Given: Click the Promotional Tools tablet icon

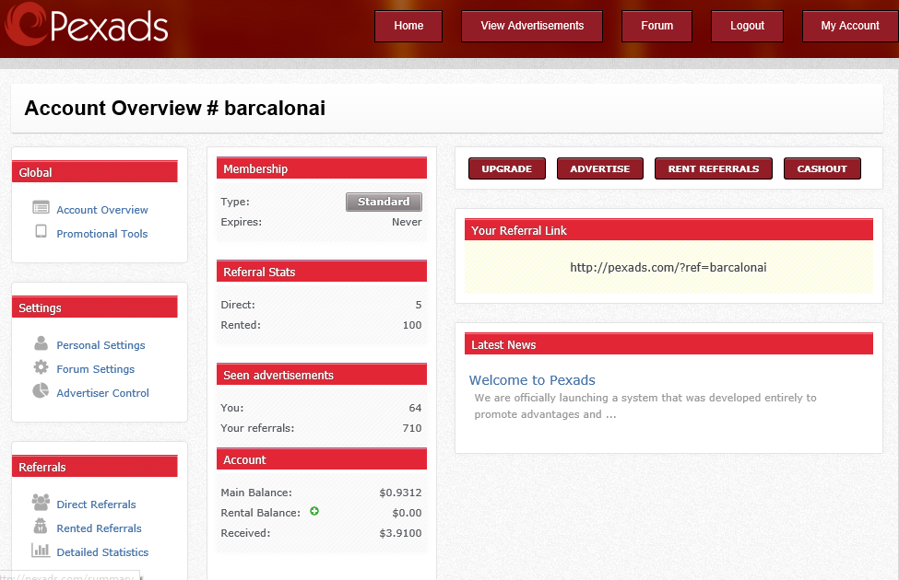Looking at the screenshot, I should 41,231.
